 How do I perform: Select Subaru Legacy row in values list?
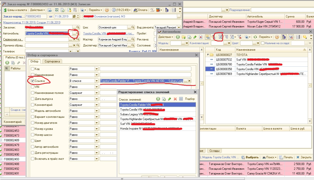click(158, 114)
